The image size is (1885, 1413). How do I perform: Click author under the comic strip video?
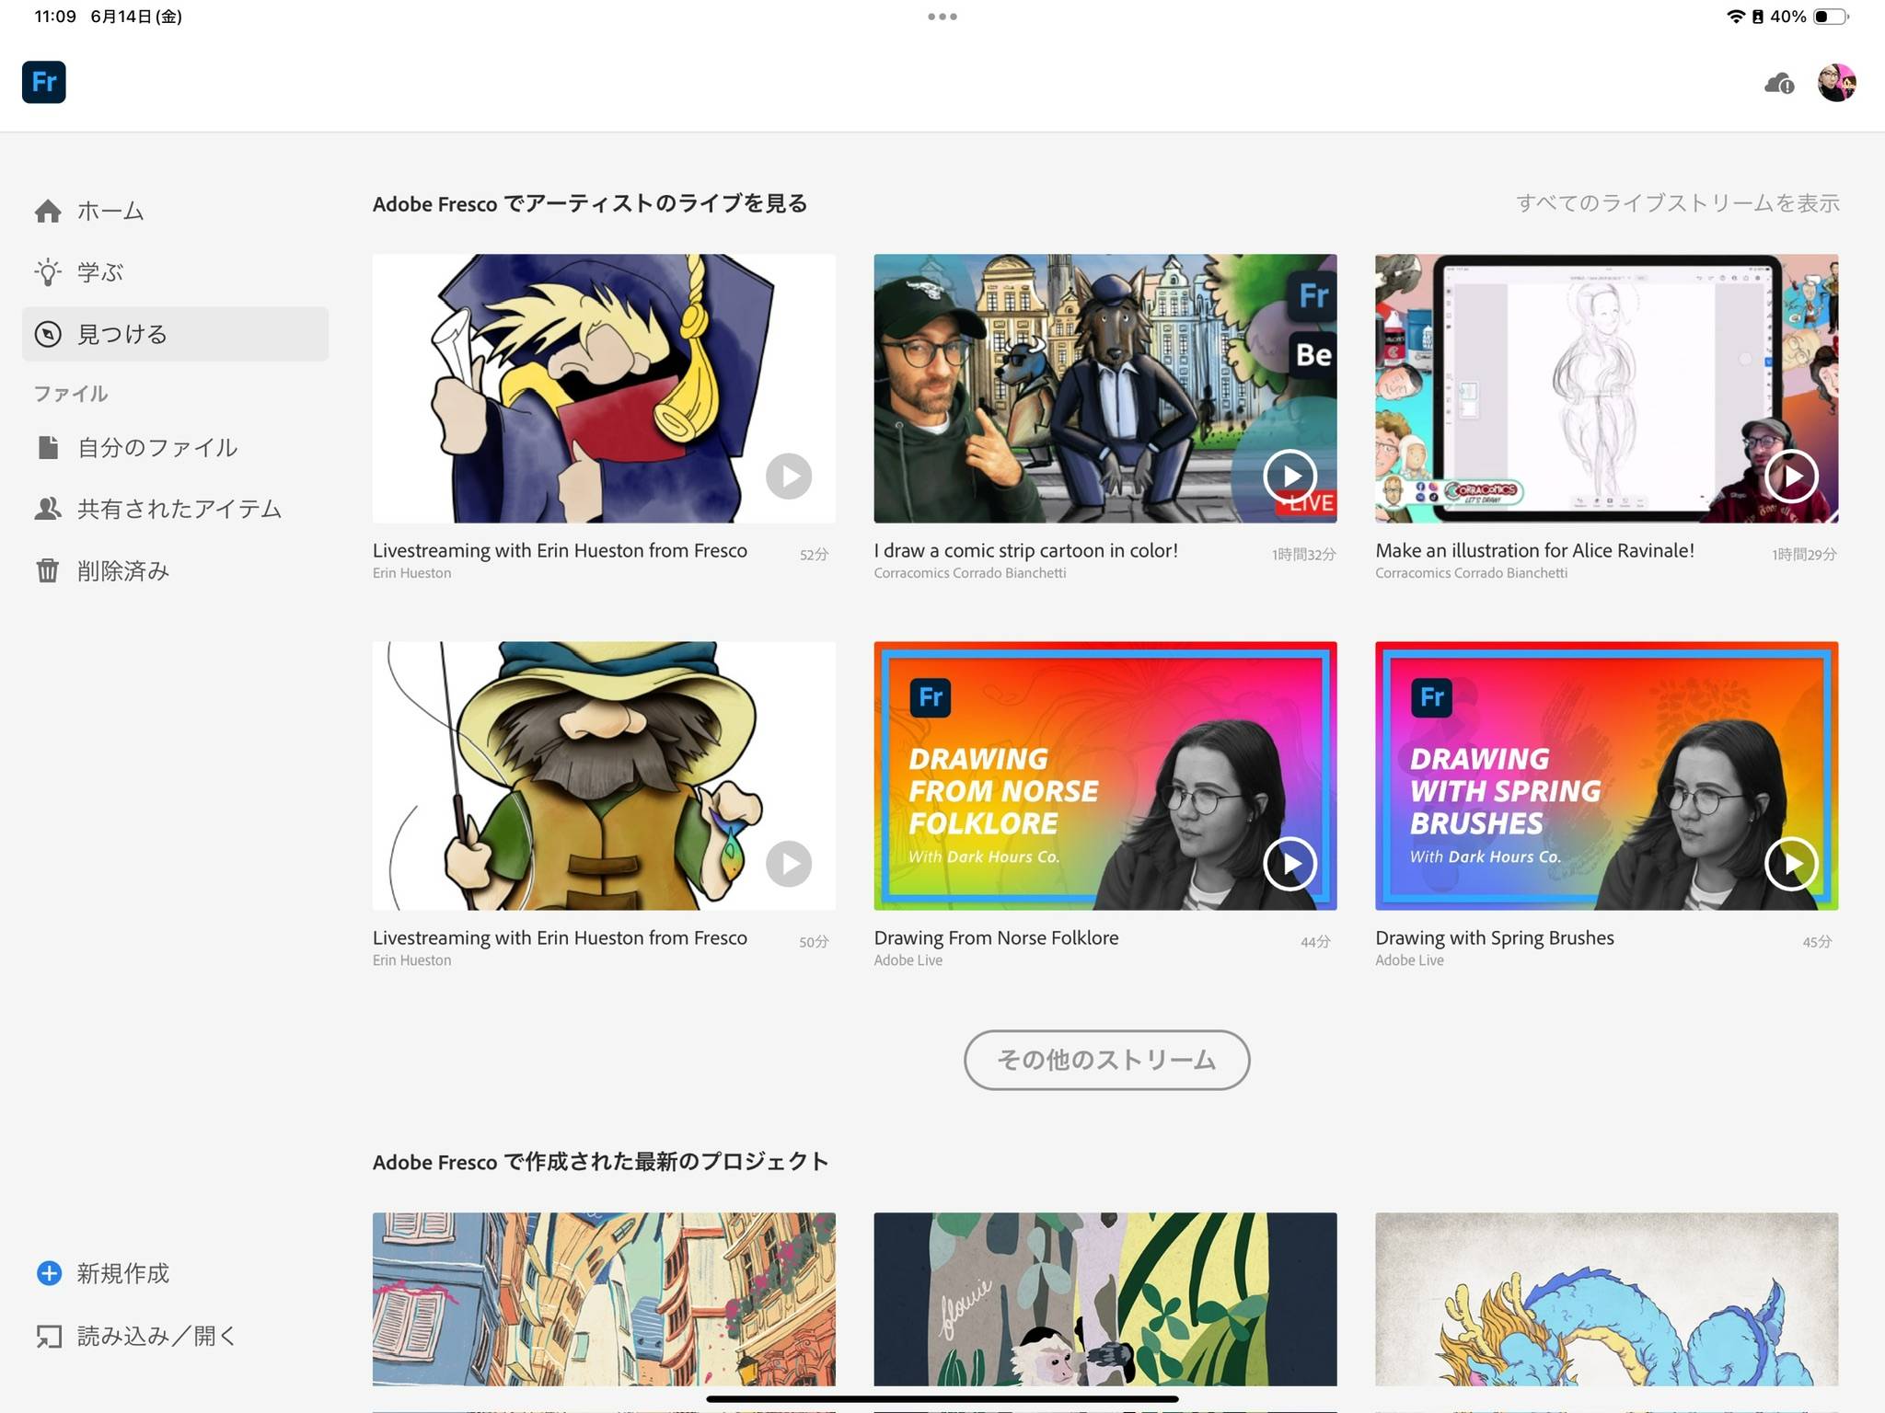coord(970,573)
